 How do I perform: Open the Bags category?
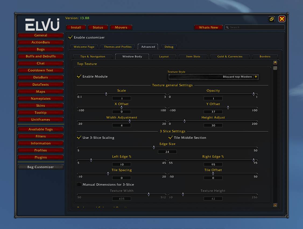pos(41,49)
